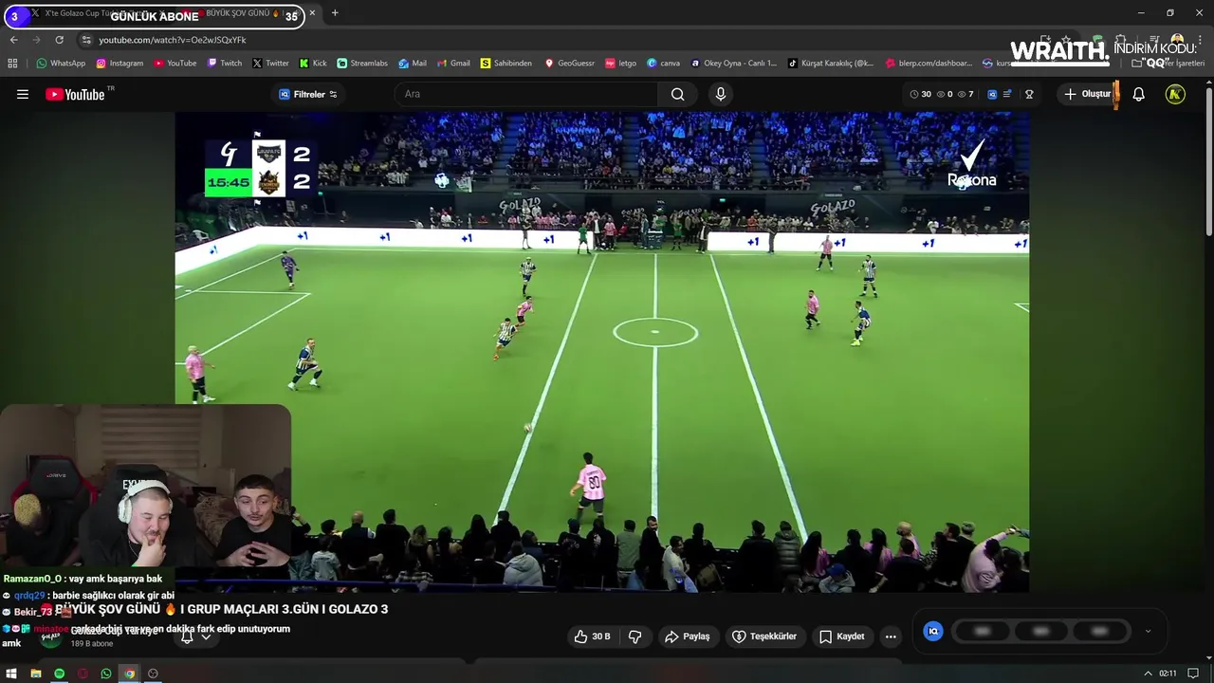Open the Twitter bookmark
Viewport: 1214px width, 683px height.
tap(270, 64)
